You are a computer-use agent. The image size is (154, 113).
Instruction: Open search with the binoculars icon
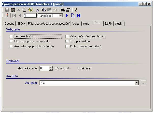click(x=62, y=10)
